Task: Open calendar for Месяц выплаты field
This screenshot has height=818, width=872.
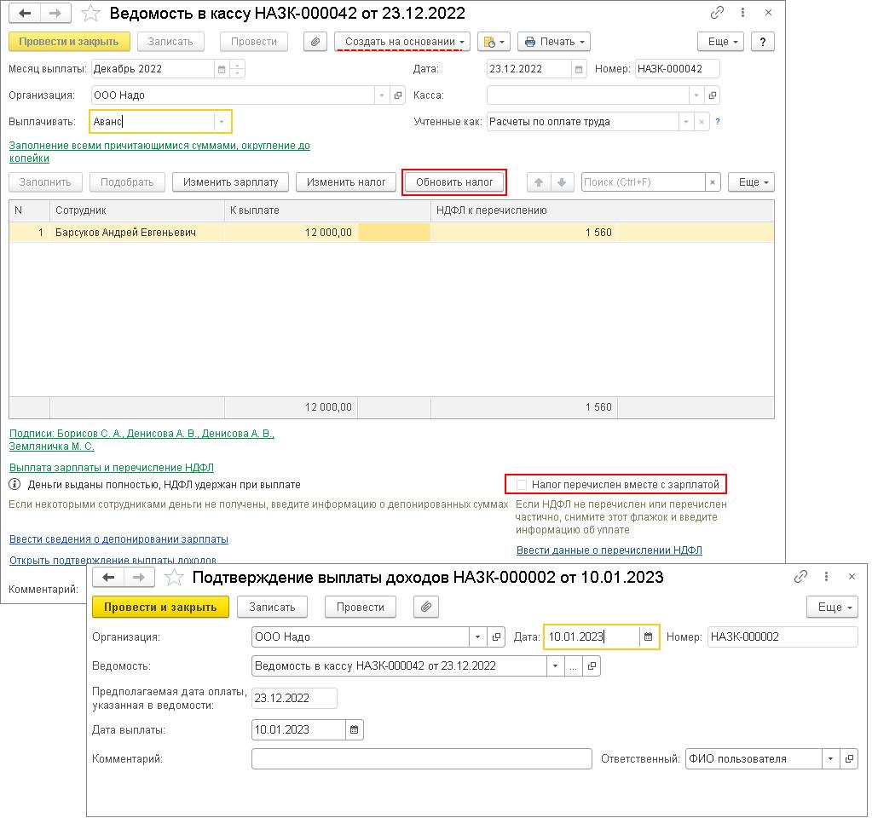Action: pos(222,69)
